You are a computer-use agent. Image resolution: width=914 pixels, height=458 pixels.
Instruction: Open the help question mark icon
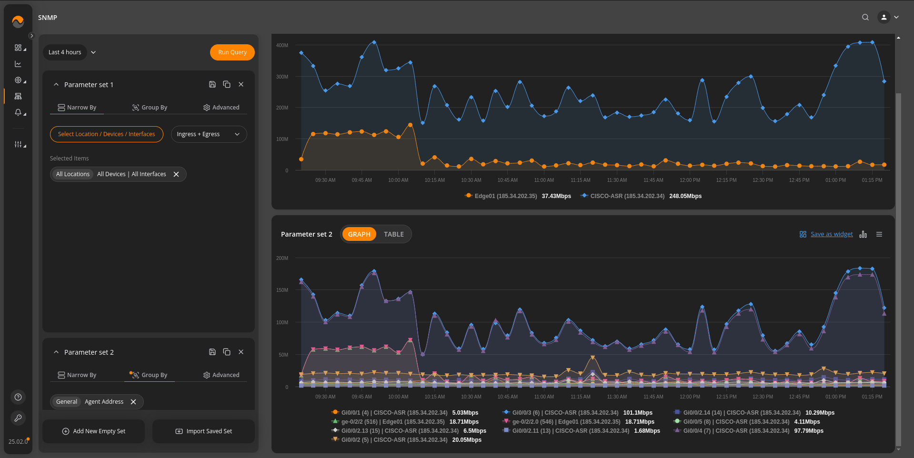click(18, 397)
